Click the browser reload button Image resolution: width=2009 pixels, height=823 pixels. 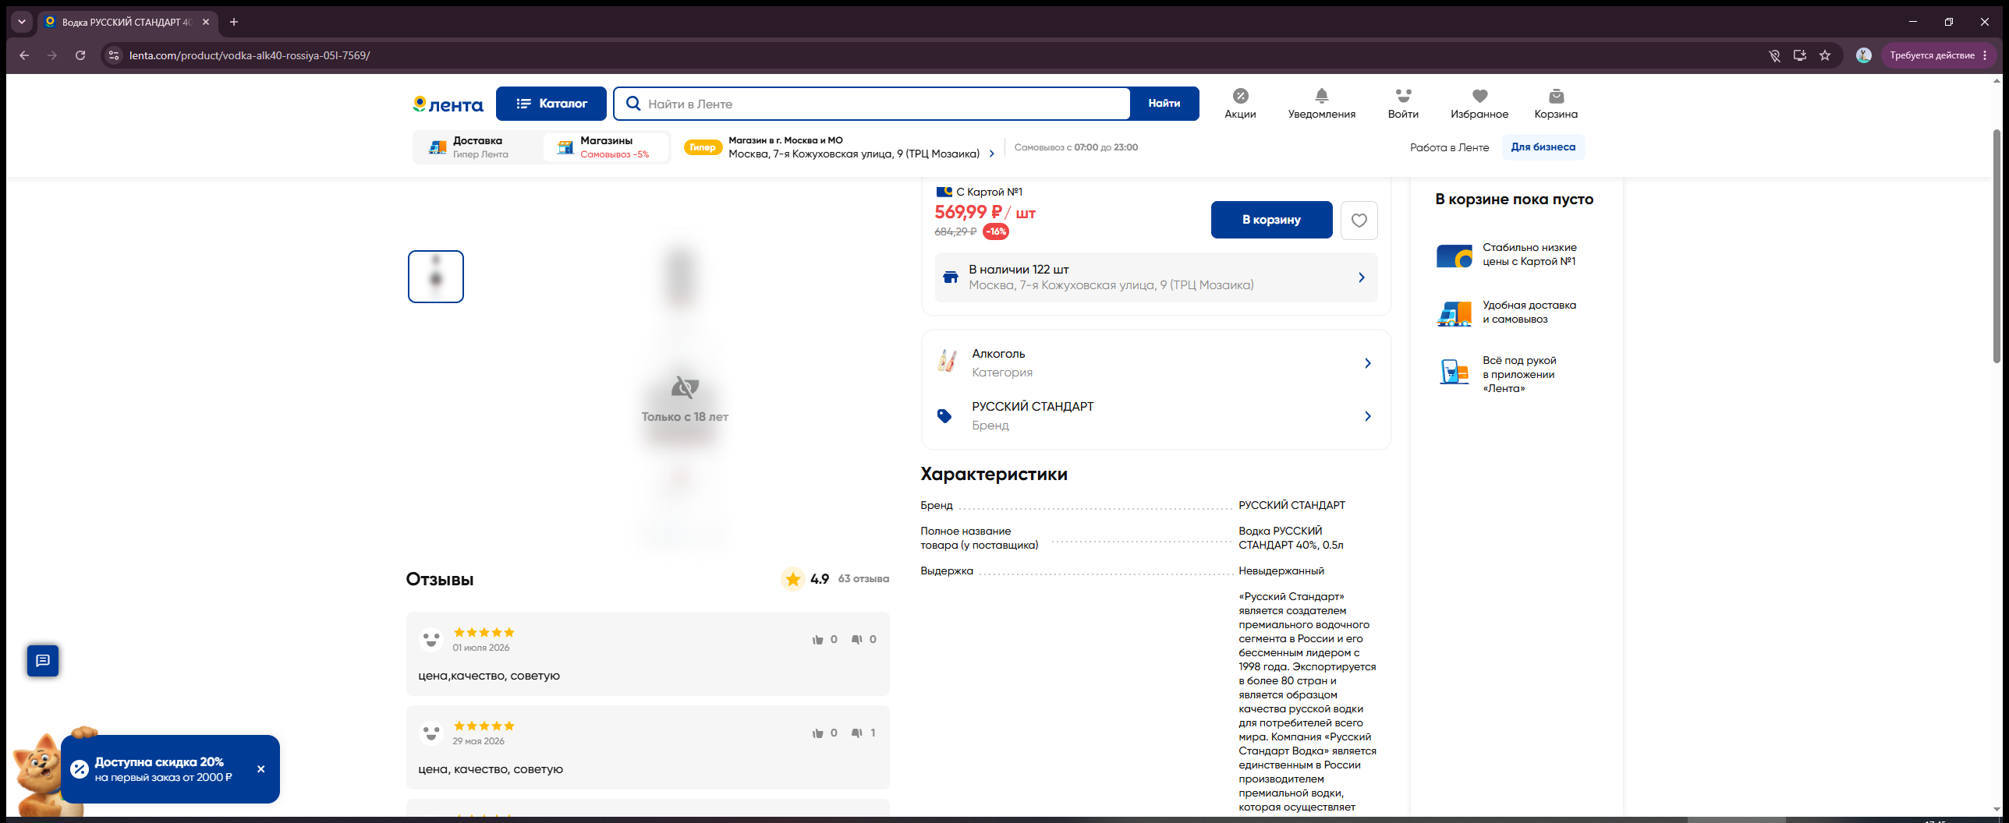coord(80,55)
